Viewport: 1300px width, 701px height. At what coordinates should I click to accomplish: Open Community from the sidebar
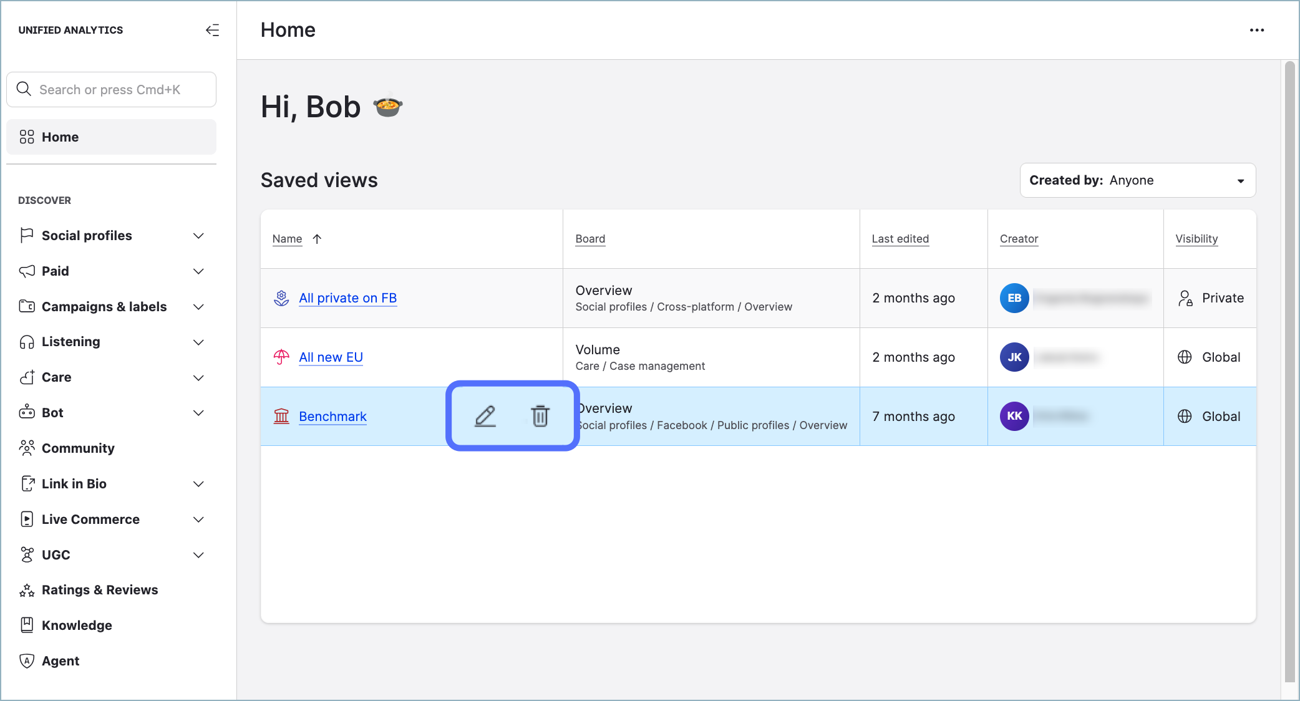(x=78, y=448)
